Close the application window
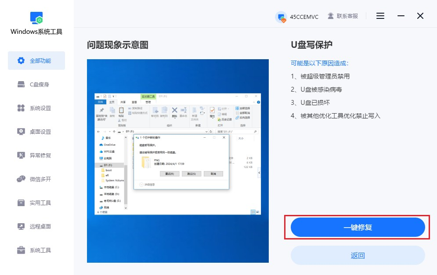The width and height of the screenshot is (437, 275). [420, 16]
